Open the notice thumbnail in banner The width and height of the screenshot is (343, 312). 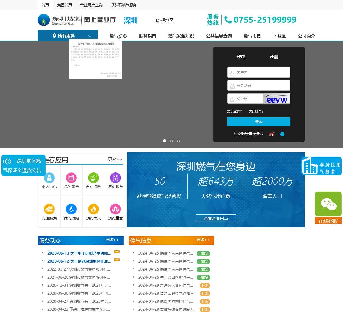click(x=95, y=59)
